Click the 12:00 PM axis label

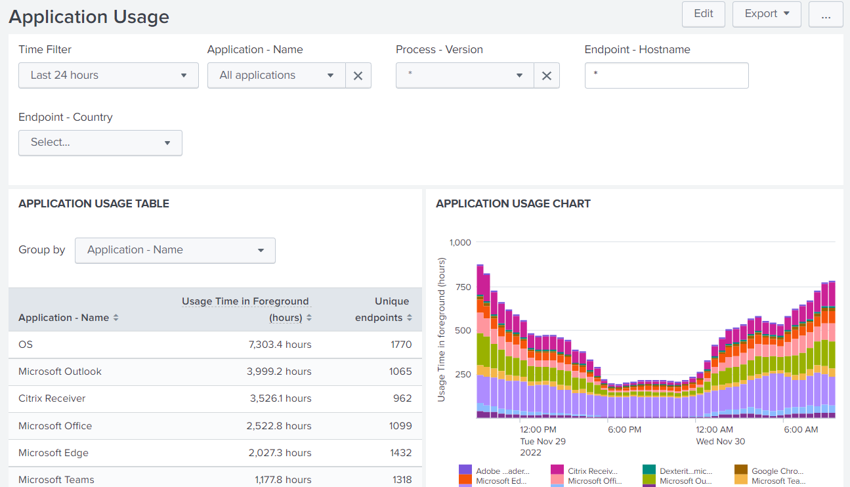click(x=538, y=430)
